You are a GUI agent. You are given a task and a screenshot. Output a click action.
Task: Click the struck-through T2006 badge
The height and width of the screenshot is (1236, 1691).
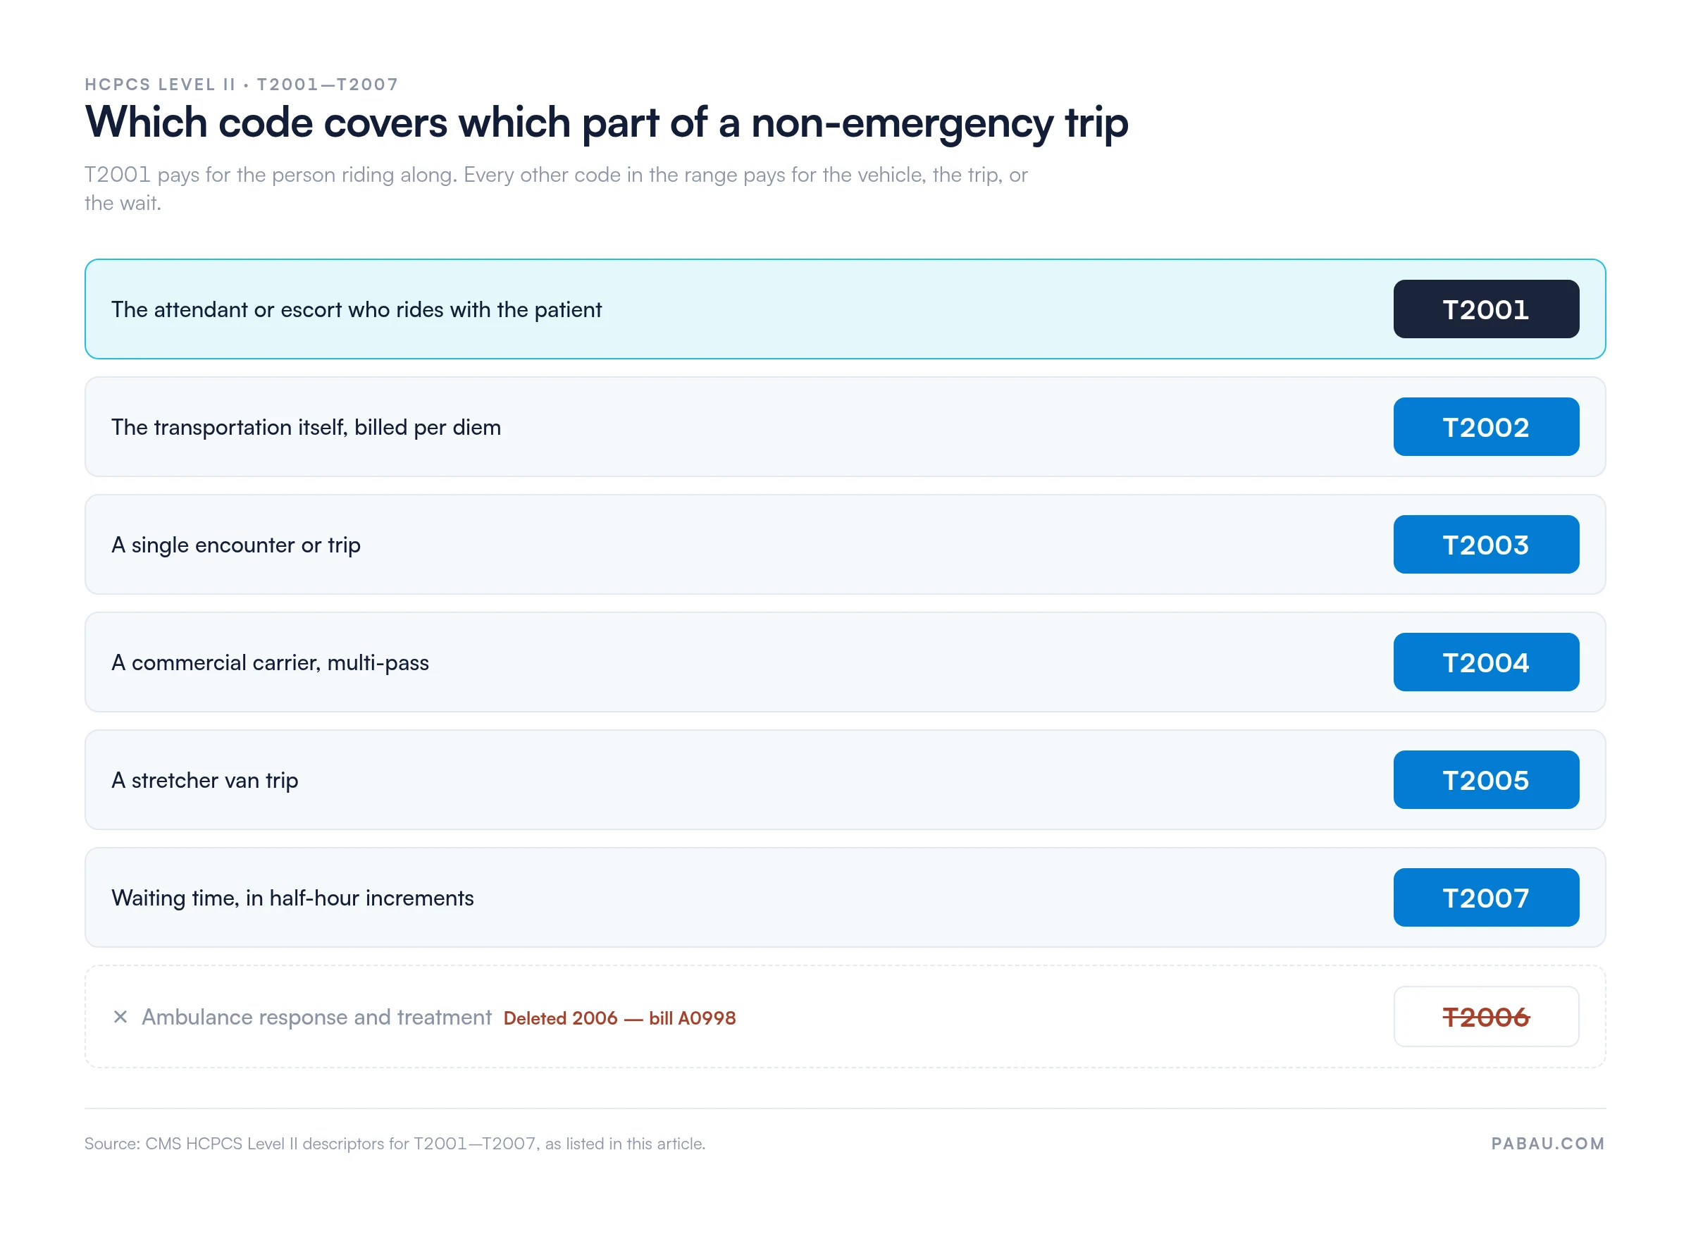[1485, 1016]
